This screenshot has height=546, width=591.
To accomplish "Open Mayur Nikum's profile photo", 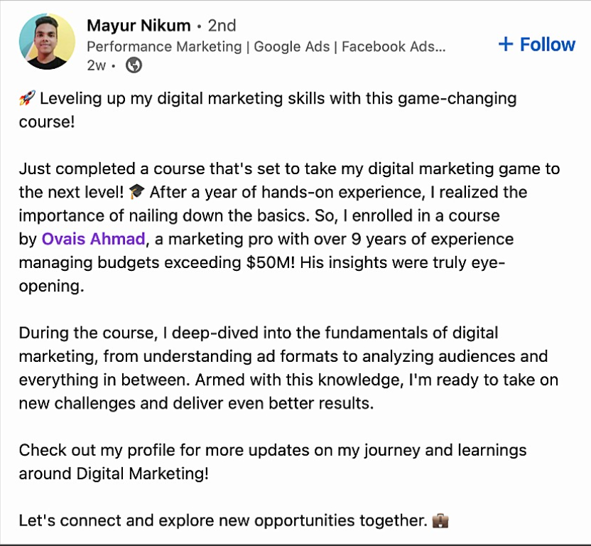I will (x=47, y=41).
